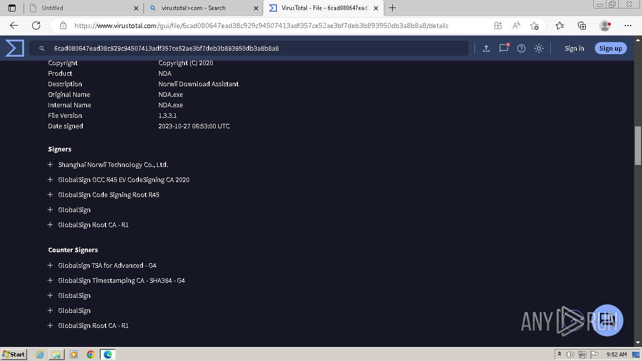Reload the page
642x361 pixels.
(36, 26)
